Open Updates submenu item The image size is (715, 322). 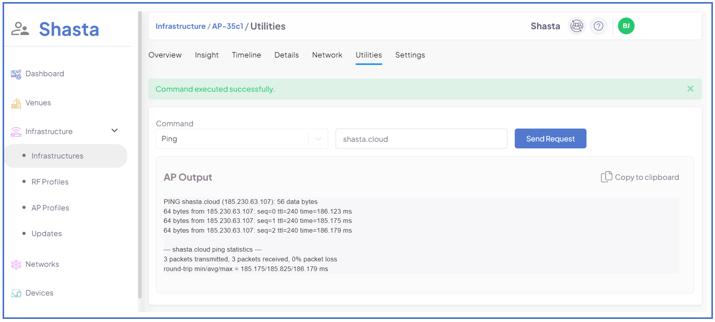(46, 233)
